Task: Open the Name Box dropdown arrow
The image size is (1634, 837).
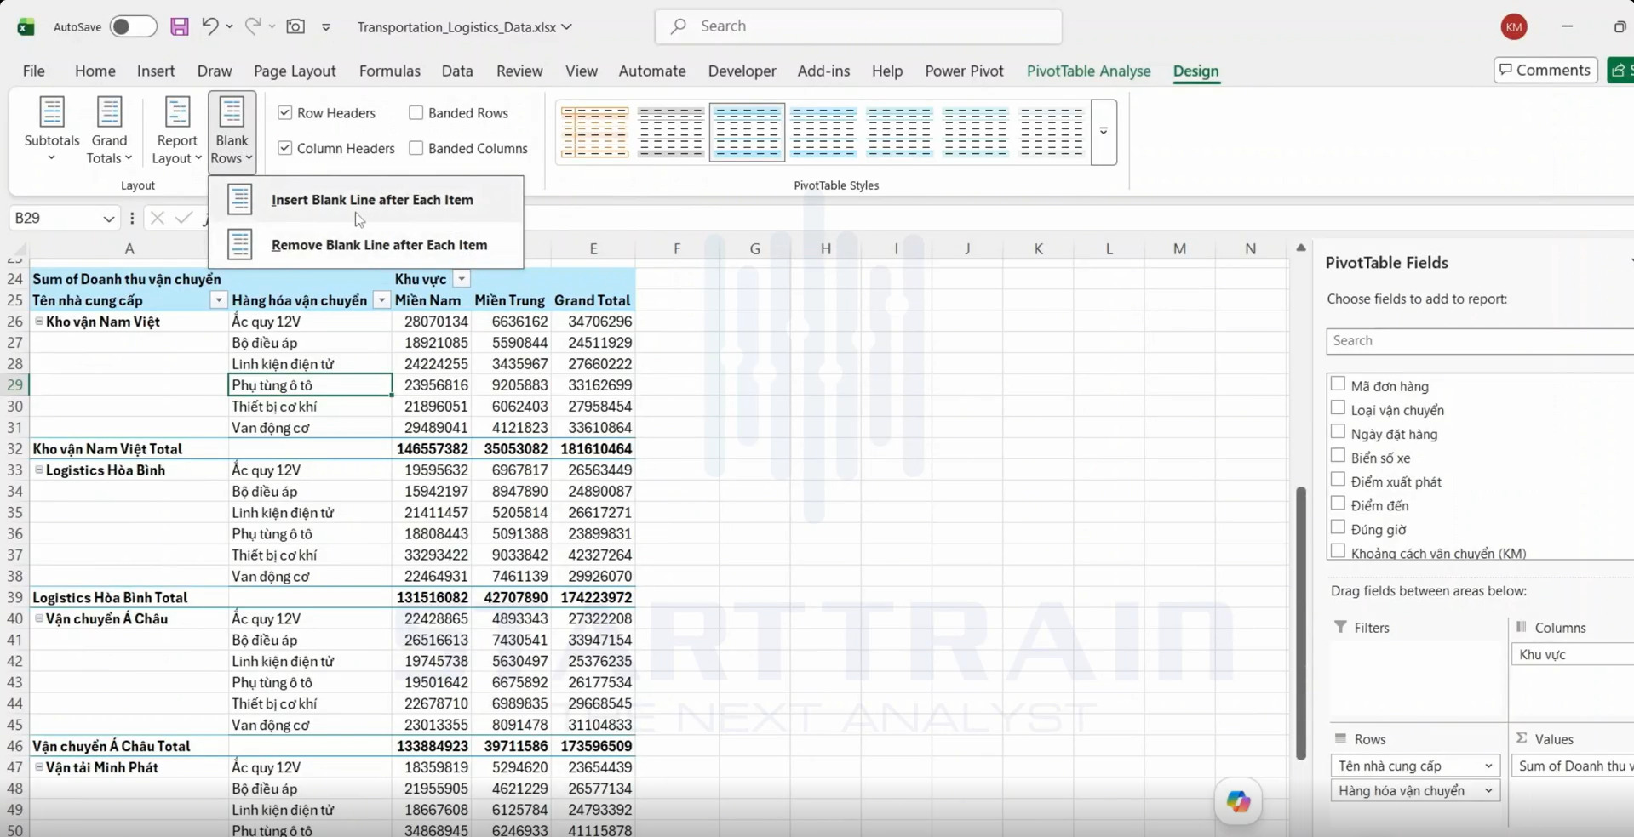Action: pos(108,219)
